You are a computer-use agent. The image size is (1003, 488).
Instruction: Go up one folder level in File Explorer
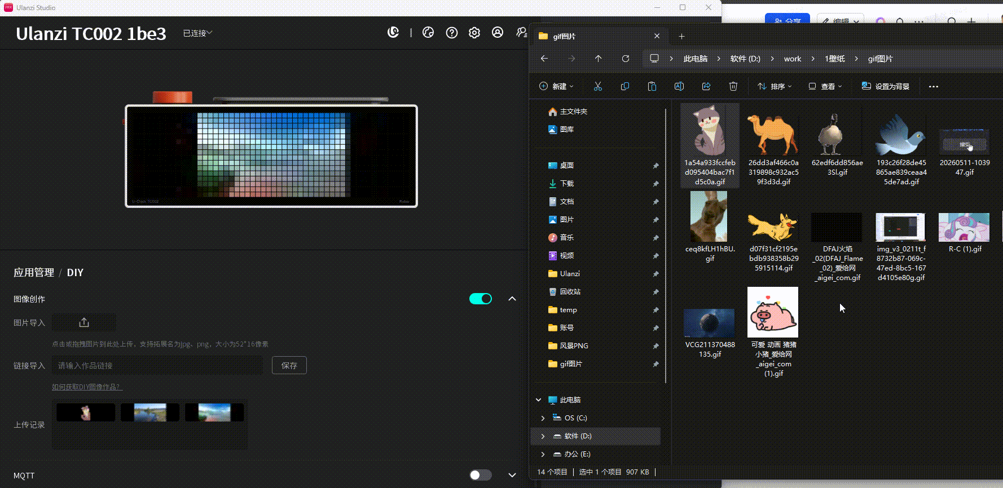pyautogui.click(x=599, y=59)
